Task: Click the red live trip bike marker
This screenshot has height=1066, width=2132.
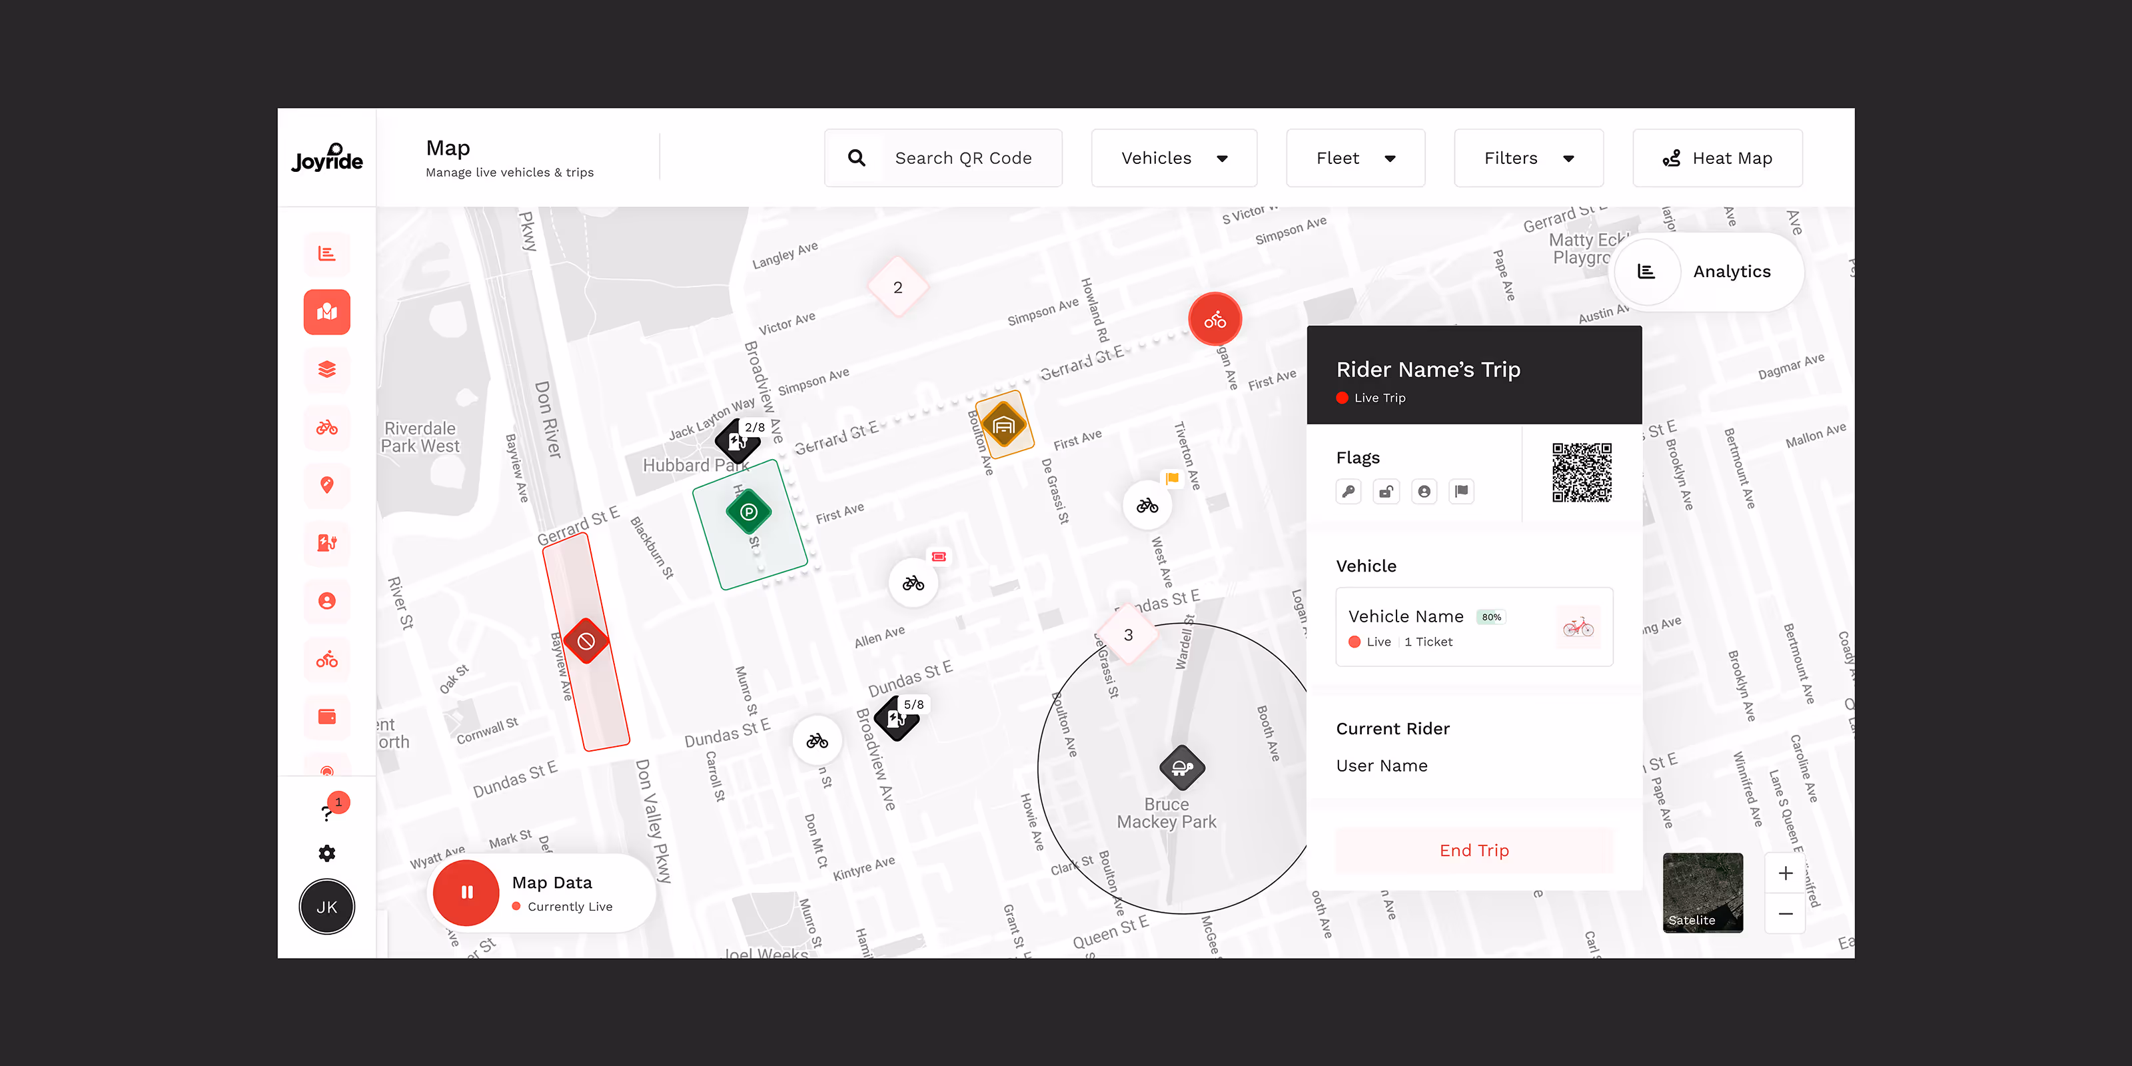Action: tap(1214, 320)
